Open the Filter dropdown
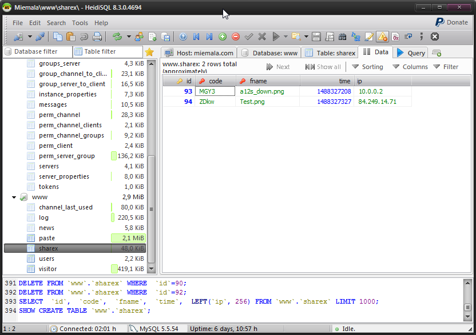 (446, 67)
